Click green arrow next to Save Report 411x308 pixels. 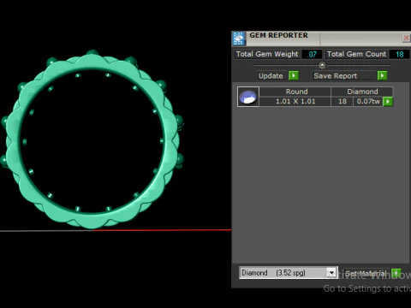pos(382,76)
